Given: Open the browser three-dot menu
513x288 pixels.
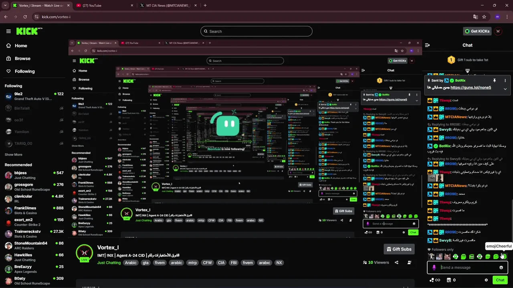Looking at the screenshot, I should [x=507, y=17].
